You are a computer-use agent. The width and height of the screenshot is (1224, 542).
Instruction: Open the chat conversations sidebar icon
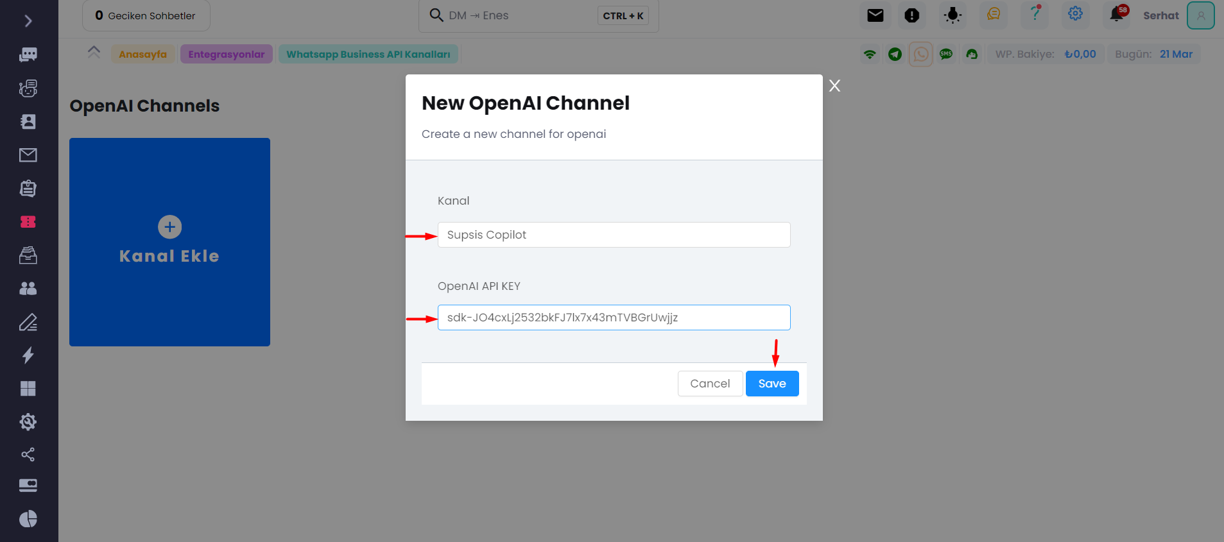pos(28,55)
